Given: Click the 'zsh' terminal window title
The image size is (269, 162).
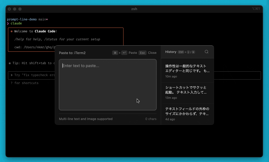Looking at the screenshot, I should (134, 9).
